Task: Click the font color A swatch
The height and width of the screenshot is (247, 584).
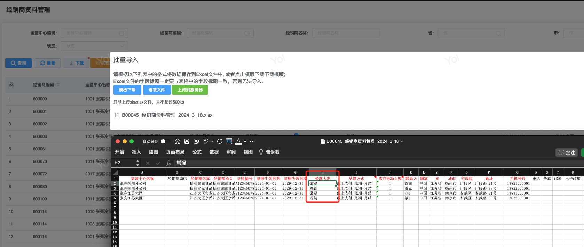Action: click(x=238, y=141)
